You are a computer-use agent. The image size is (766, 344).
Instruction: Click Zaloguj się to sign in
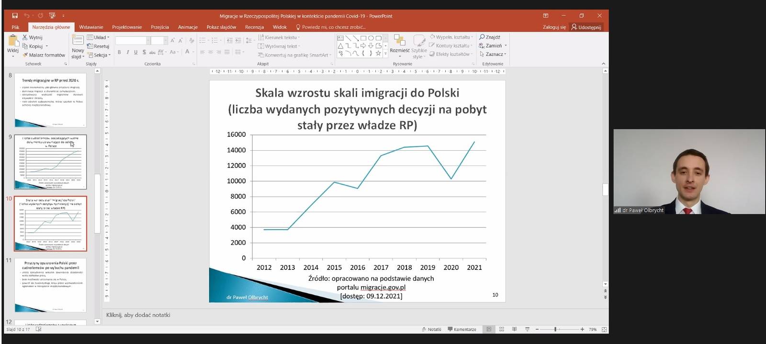pyautogui.click(x=554, y=27)
